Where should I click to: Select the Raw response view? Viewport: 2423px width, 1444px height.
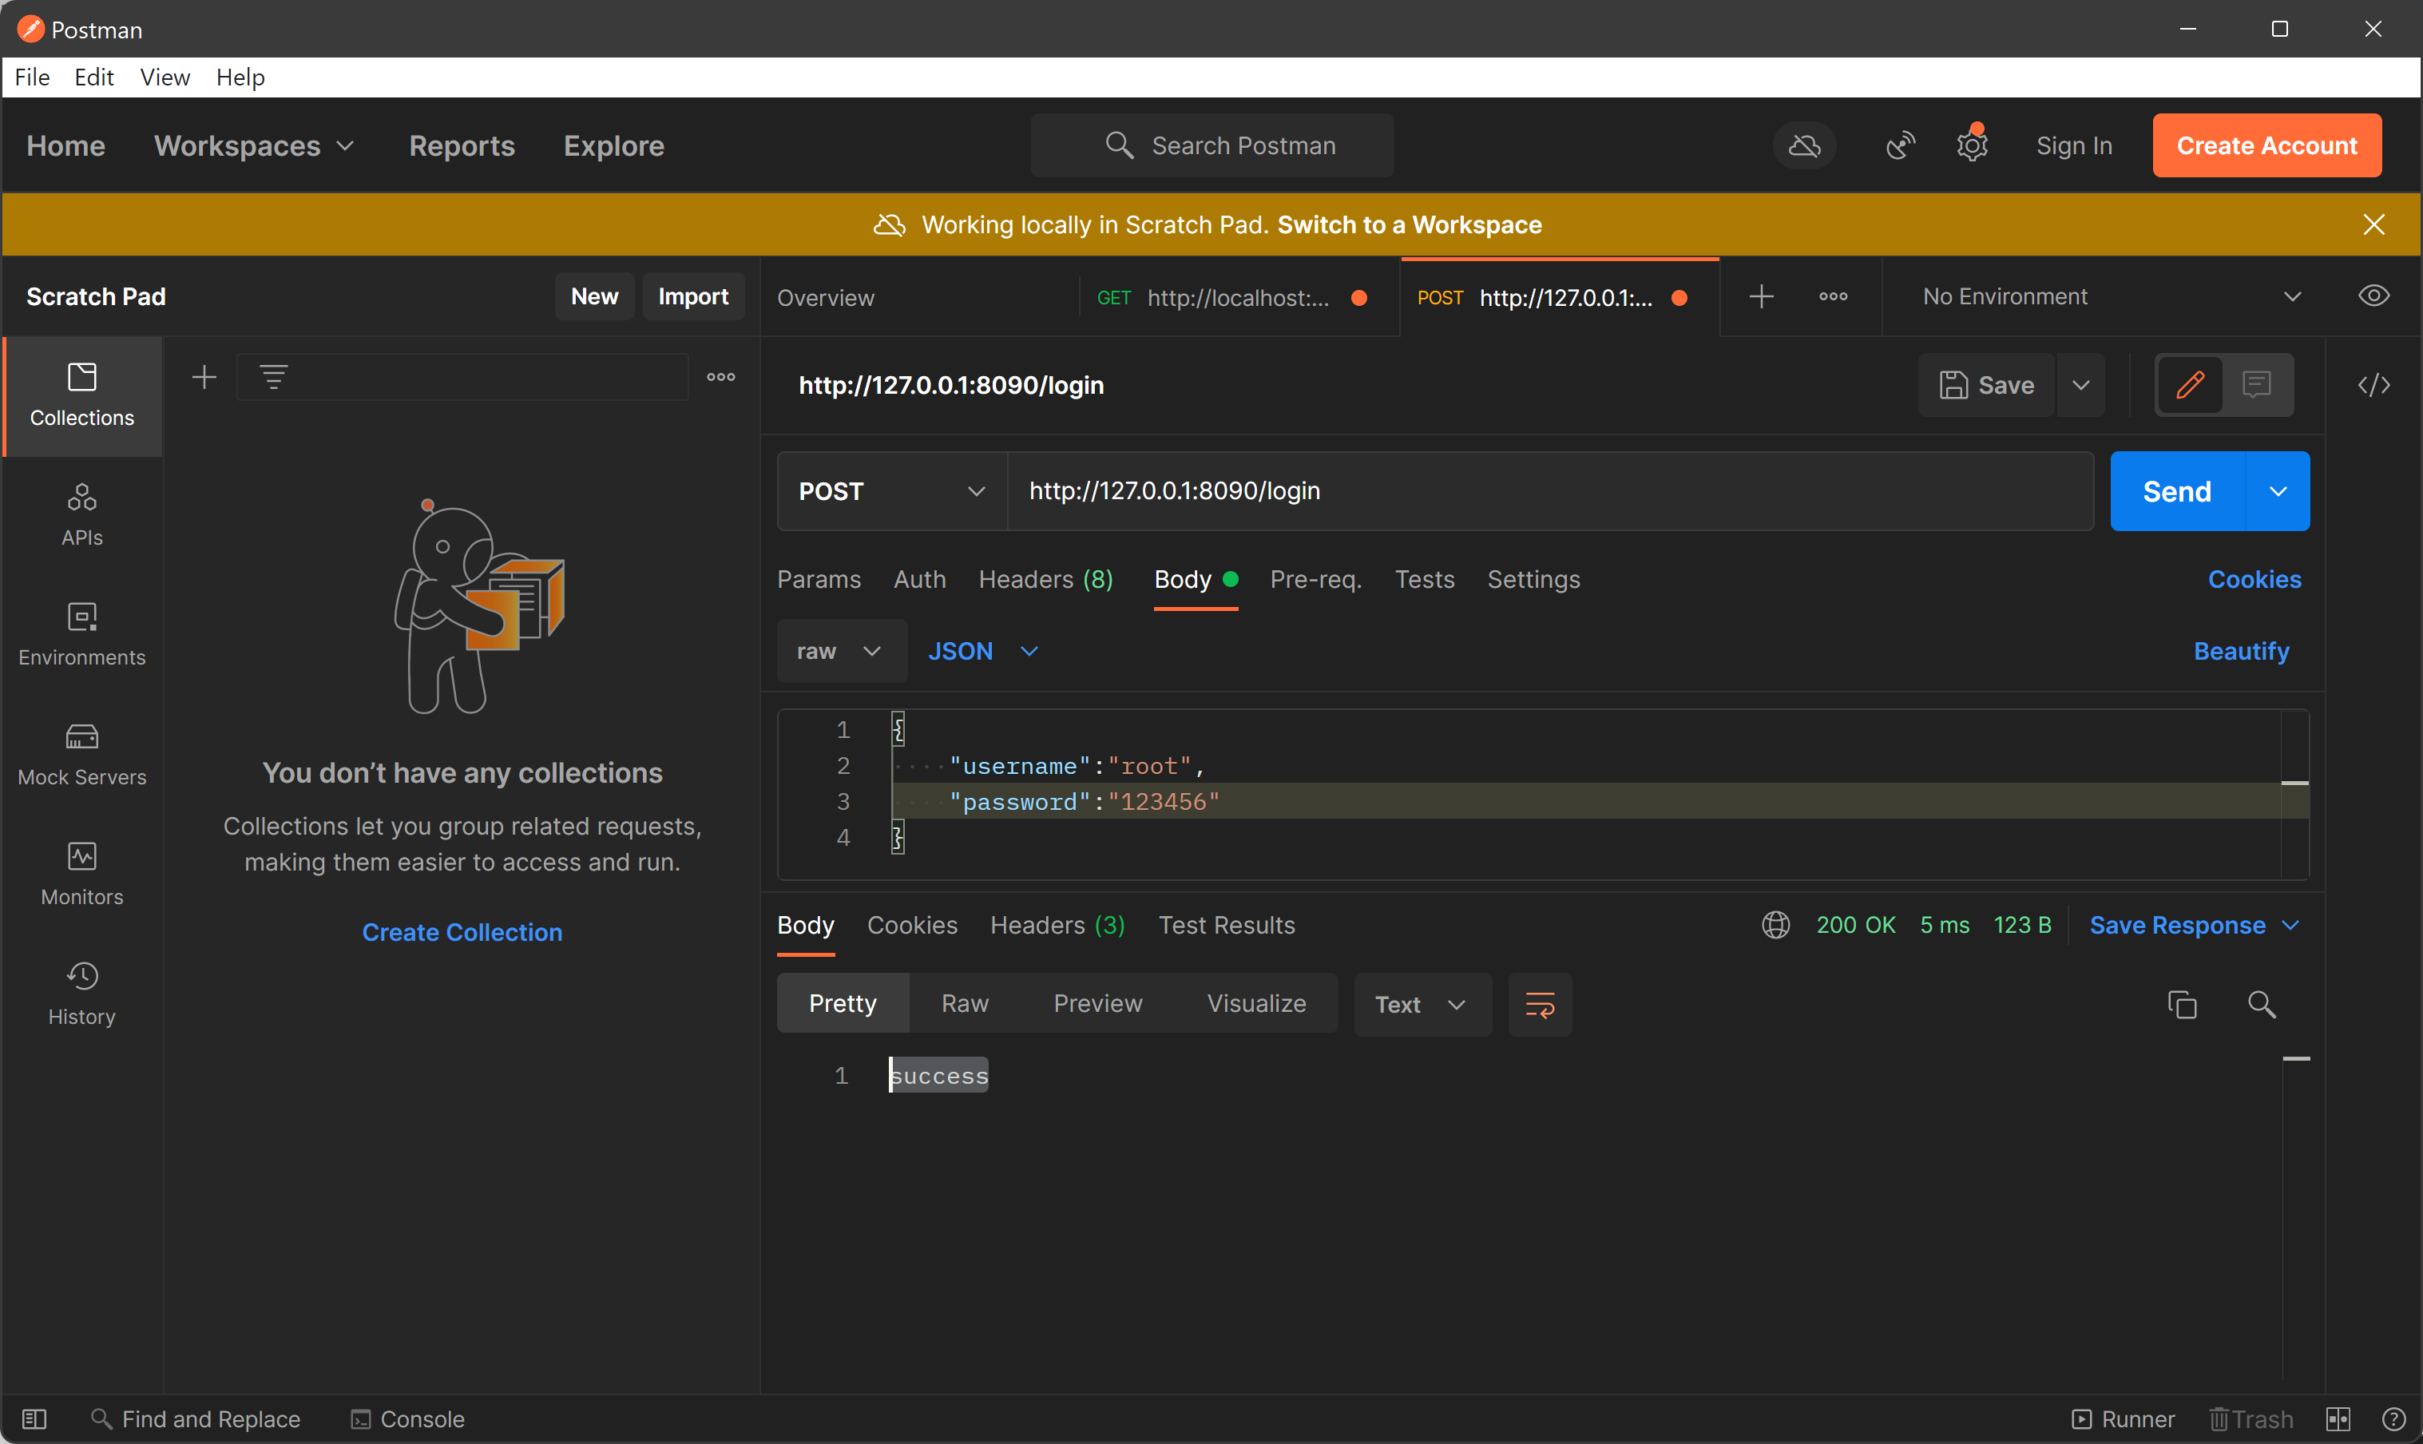[x=965, y=1004]
